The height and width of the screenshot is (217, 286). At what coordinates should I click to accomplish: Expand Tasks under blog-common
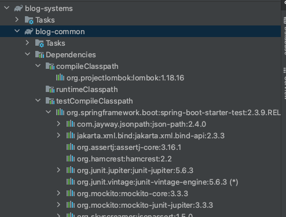[x=27, y=43]
